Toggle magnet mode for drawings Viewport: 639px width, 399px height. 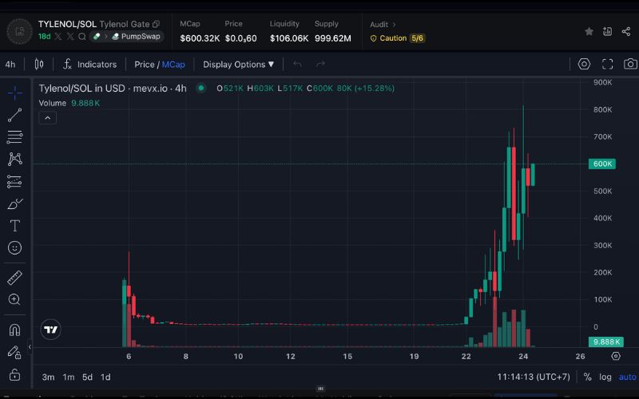pos(14,329)
